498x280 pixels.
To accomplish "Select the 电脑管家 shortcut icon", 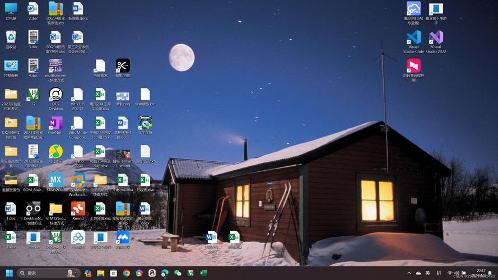I will pyautogui.click(x=100, y=68).
